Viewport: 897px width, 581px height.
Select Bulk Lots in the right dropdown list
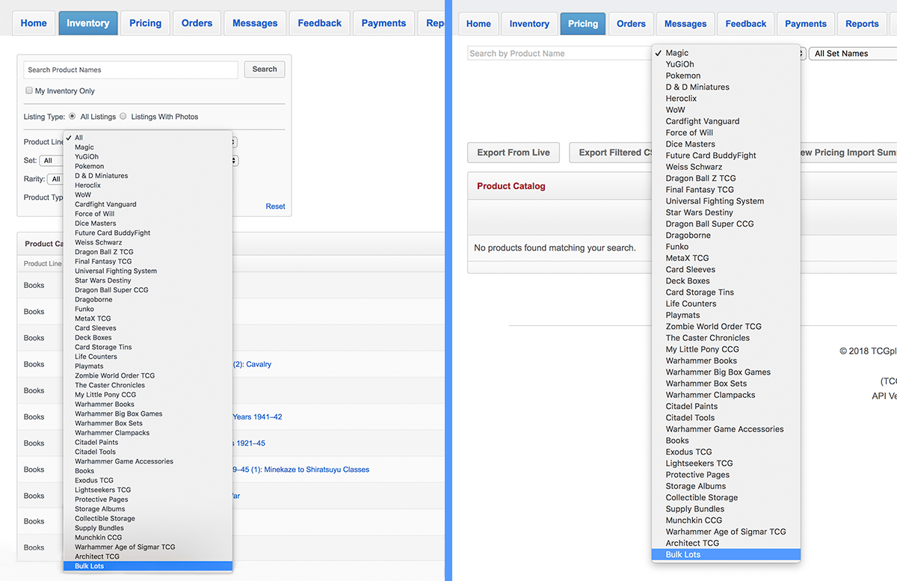[x=726, y=555]
